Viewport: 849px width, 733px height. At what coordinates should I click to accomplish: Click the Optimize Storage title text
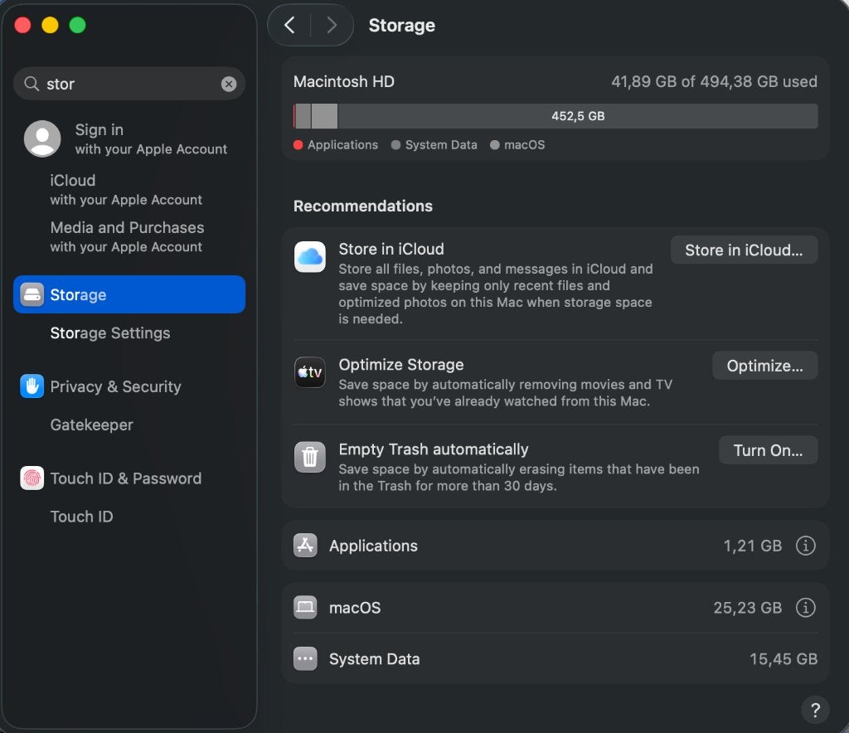pyautogui.click(x=401, y=365)
